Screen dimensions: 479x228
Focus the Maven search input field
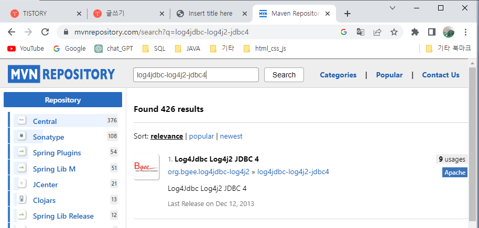point(196,75)
